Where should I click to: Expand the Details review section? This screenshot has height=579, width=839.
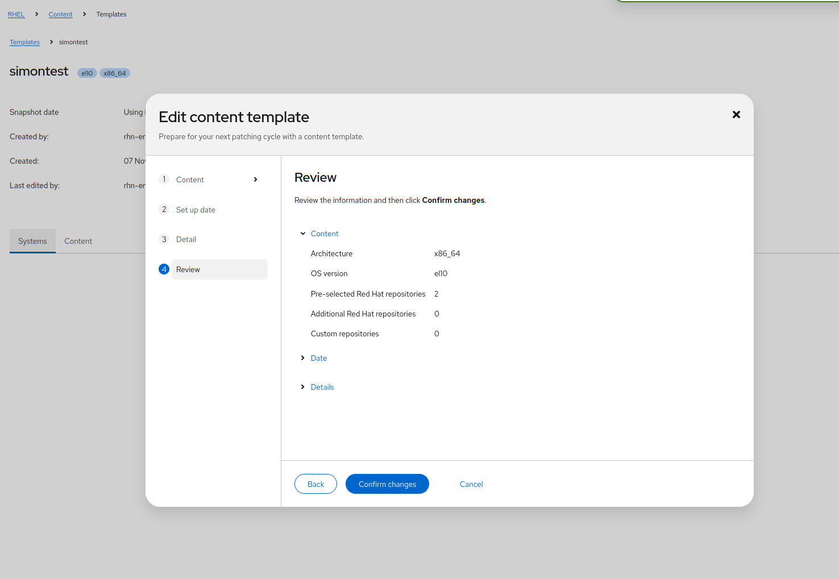pos(303,387)
